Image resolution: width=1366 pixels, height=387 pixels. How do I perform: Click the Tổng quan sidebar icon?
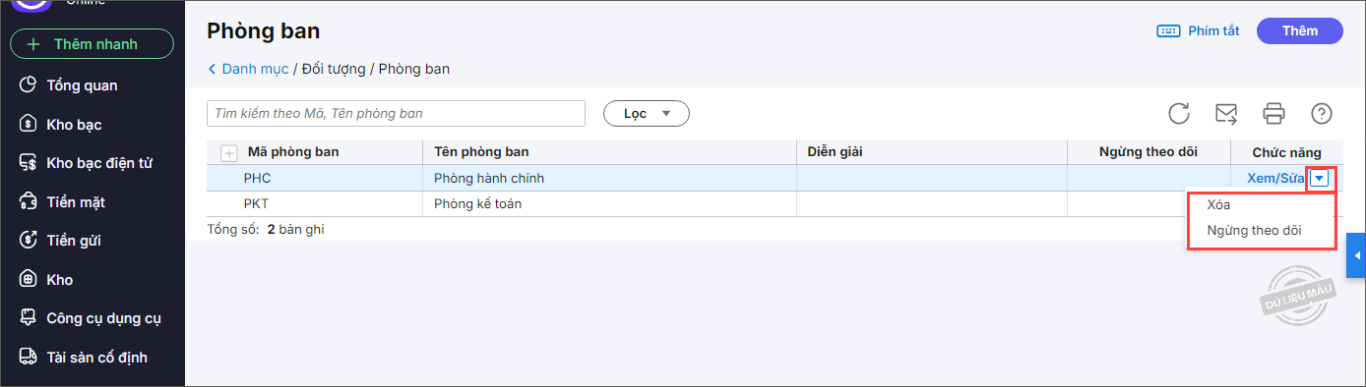coord(29,85)
